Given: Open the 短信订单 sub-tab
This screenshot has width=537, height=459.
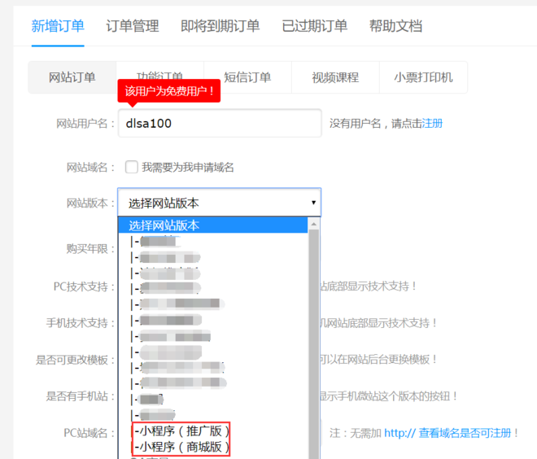Looking at the screenshot, I should (x=247, y=77).
